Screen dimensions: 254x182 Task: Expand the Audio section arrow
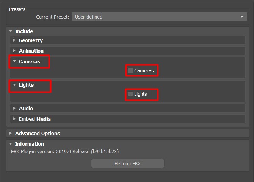tap(14, 108)
